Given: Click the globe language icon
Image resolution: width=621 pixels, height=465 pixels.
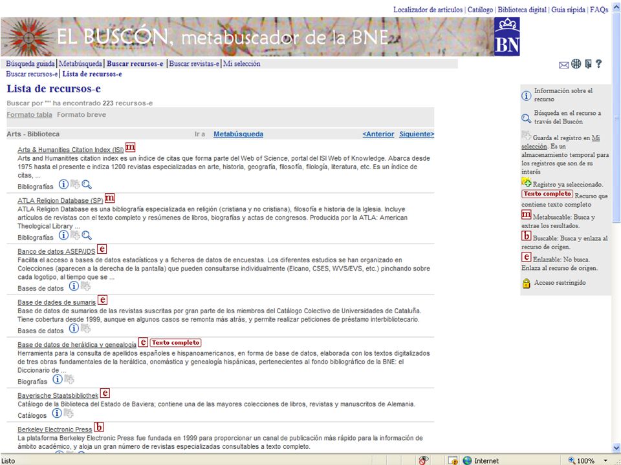Looking at the screenshot, I should click(576, 64).
